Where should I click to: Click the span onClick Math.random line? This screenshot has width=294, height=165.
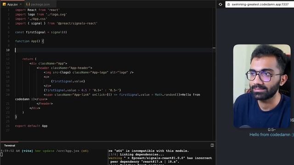coord(122,95)
